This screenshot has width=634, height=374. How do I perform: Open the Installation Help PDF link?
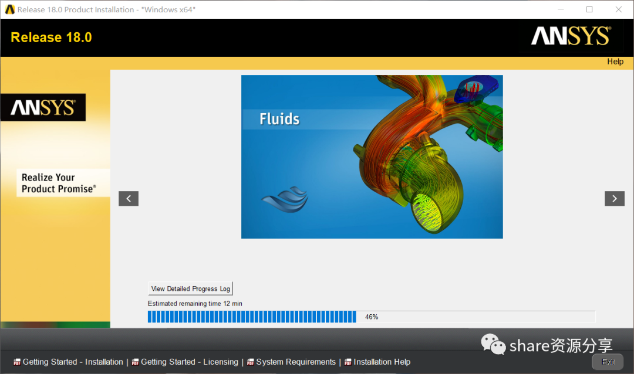coord(377,362)
